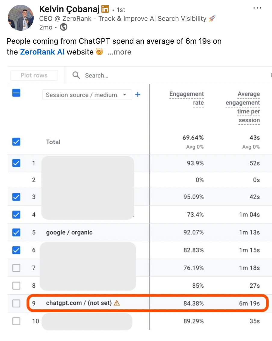Expand the post with ...more
Screen dimensions: 272x341
[x=119, y=52]
